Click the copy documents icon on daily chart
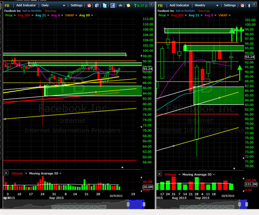 pyautogui.click(x=97, y=5)
